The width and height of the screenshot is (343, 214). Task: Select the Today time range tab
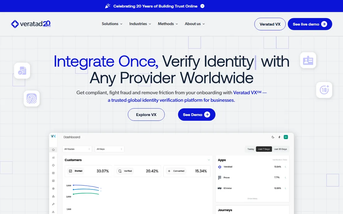(251, 149)
